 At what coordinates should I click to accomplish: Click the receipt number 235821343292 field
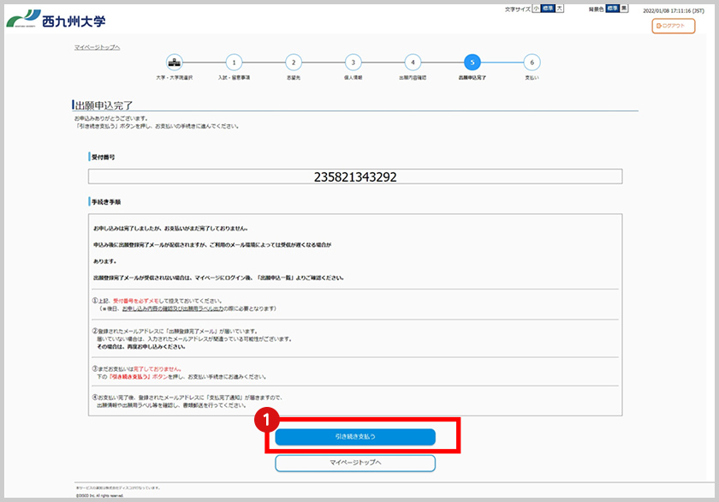point(354,176)
